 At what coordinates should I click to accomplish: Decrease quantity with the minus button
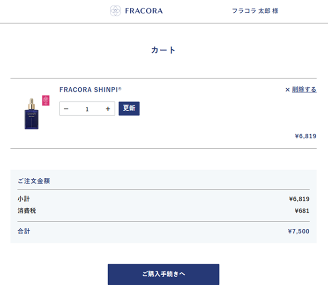66,109
